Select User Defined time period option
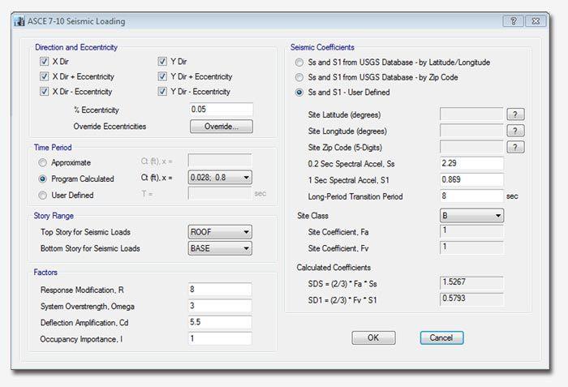The height and width of the screenshot is (387, 568). click(x=43, y=195)
